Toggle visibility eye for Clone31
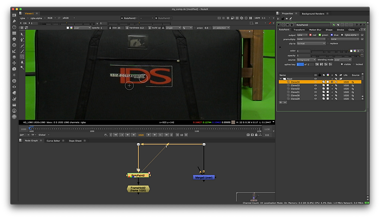The width and height of the screenshot is (380, 218). (315, 92)
